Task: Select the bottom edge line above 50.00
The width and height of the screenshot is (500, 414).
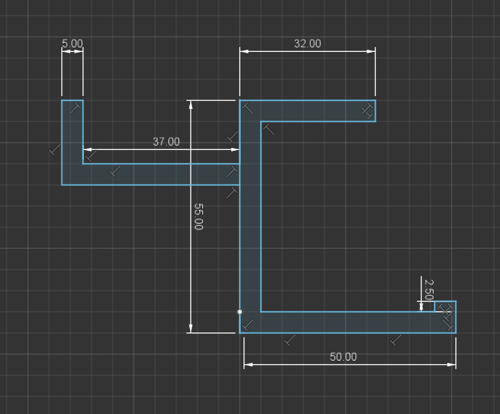Action: [348, 332]
